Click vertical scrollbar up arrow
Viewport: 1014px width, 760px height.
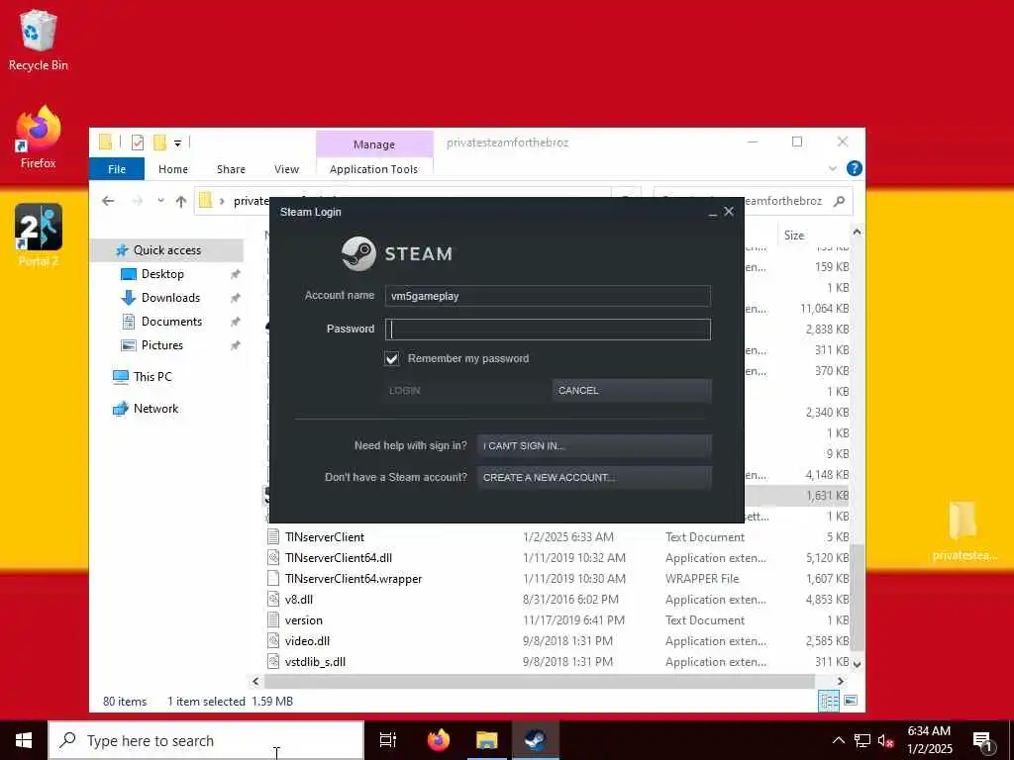(857, 232)
